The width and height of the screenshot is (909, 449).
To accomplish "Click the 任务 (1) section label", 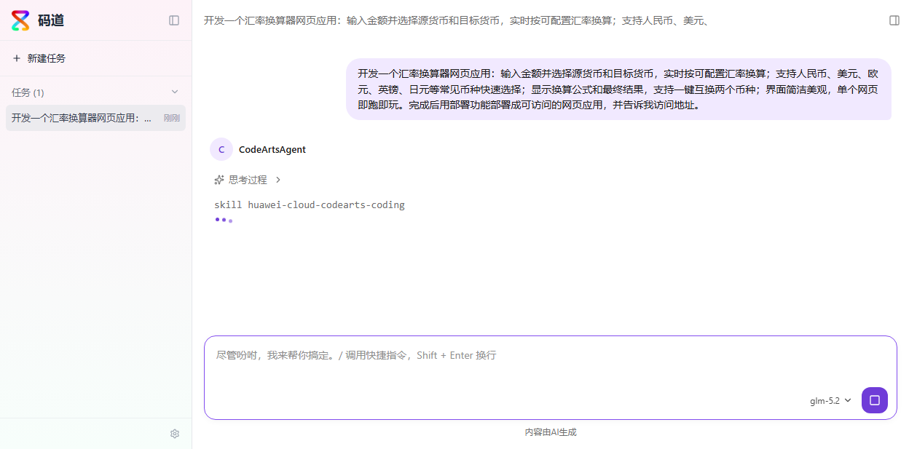I will pyautogui.click(x=28, y=92).
